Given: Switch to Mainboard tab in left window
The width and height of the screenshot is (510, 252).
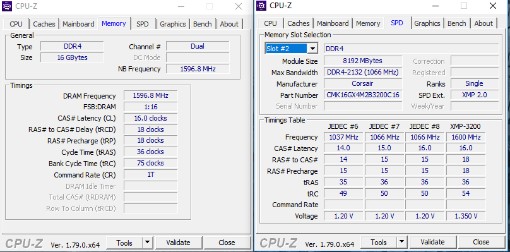Looking at the screenshot, I should pos(78,24).
